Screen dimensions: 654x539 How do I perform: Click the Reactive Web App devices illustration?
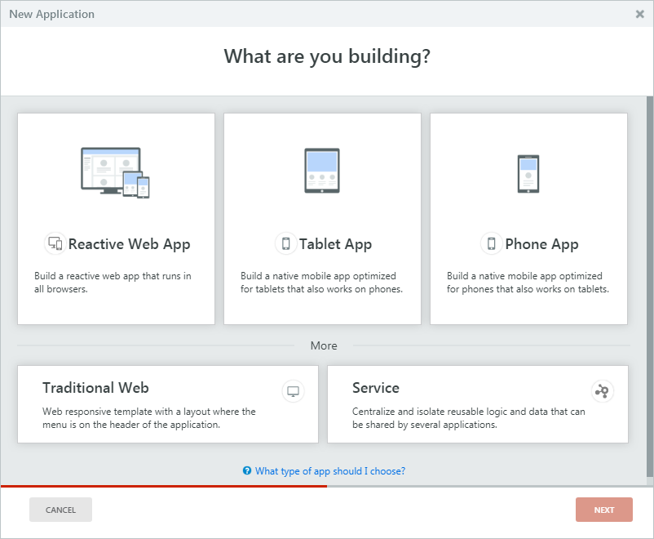115,172
